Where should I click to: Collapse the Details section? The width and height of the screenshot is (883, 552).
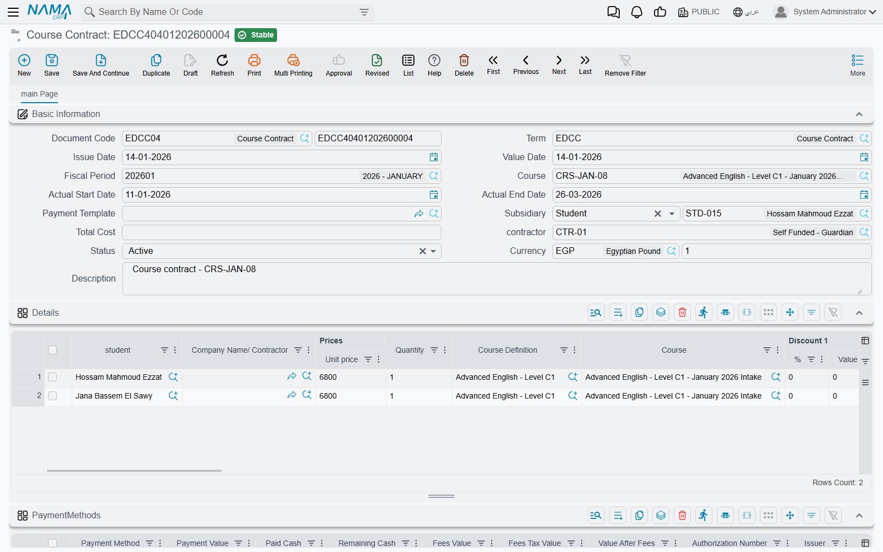pos(859,313)
